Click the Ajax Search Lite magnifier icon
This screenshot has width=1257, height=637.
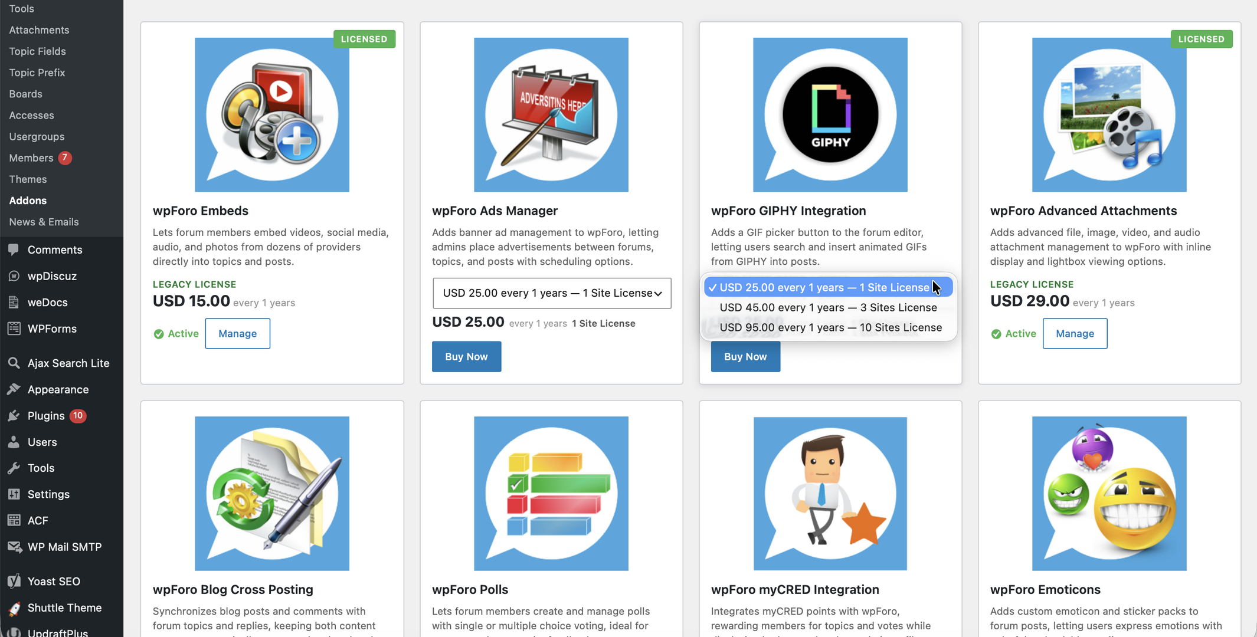(x=14, y=363)
